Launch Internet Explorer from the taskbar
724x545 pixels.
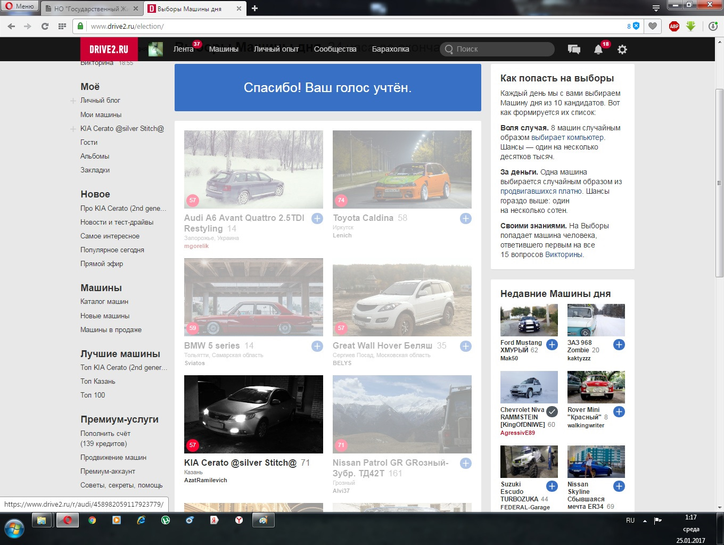[141, 520]
